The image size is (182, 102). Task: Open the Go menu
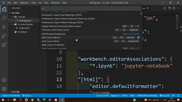click(x=40, y=3)
